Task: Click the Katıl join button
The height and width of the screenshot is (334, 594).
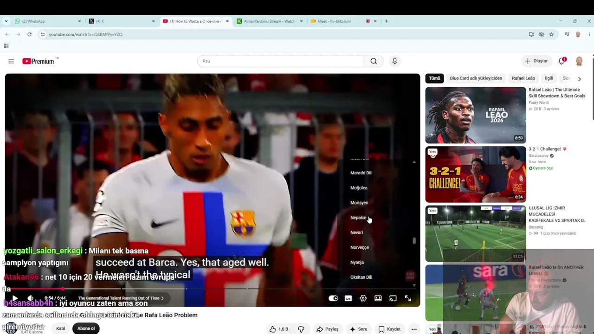Action: click(x=61, y=328)
